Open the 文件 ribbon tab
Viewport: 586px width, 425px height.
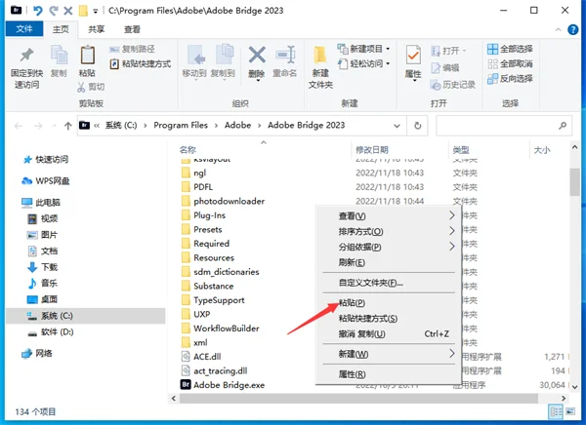24,28
